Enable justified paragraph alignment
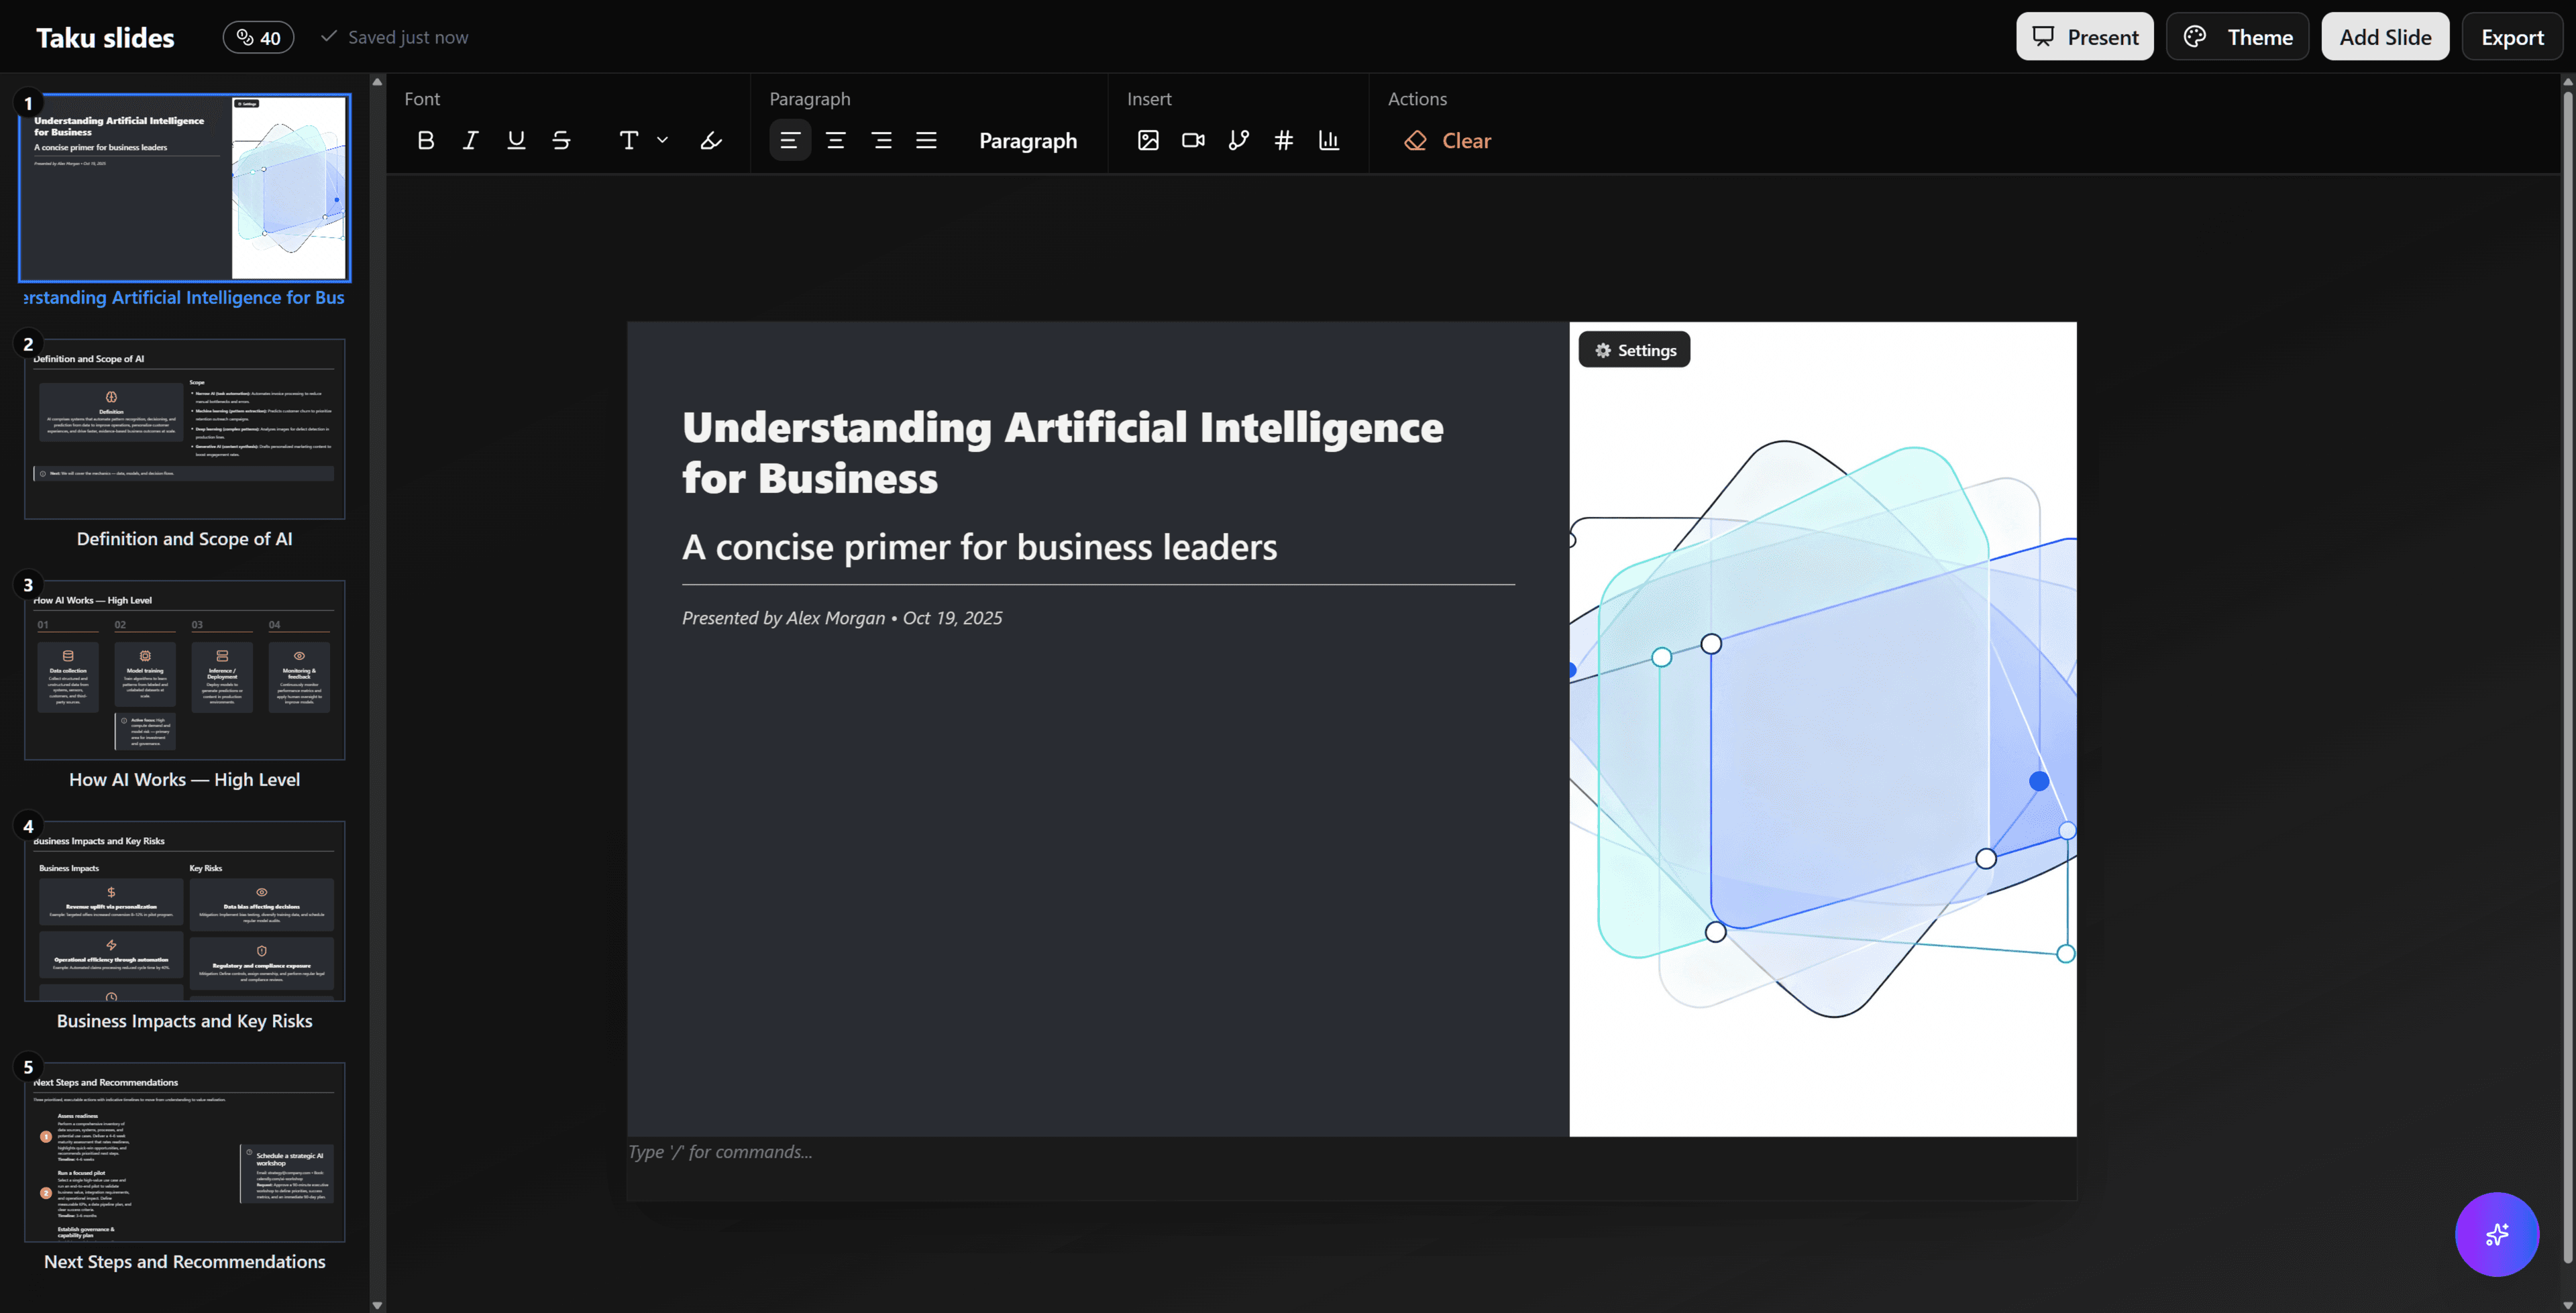2576x1313 pixels. [926, 140]
